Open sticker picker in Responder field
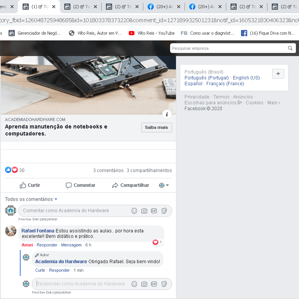This screenshot has width=299, height=299. [x=164, y=284]
